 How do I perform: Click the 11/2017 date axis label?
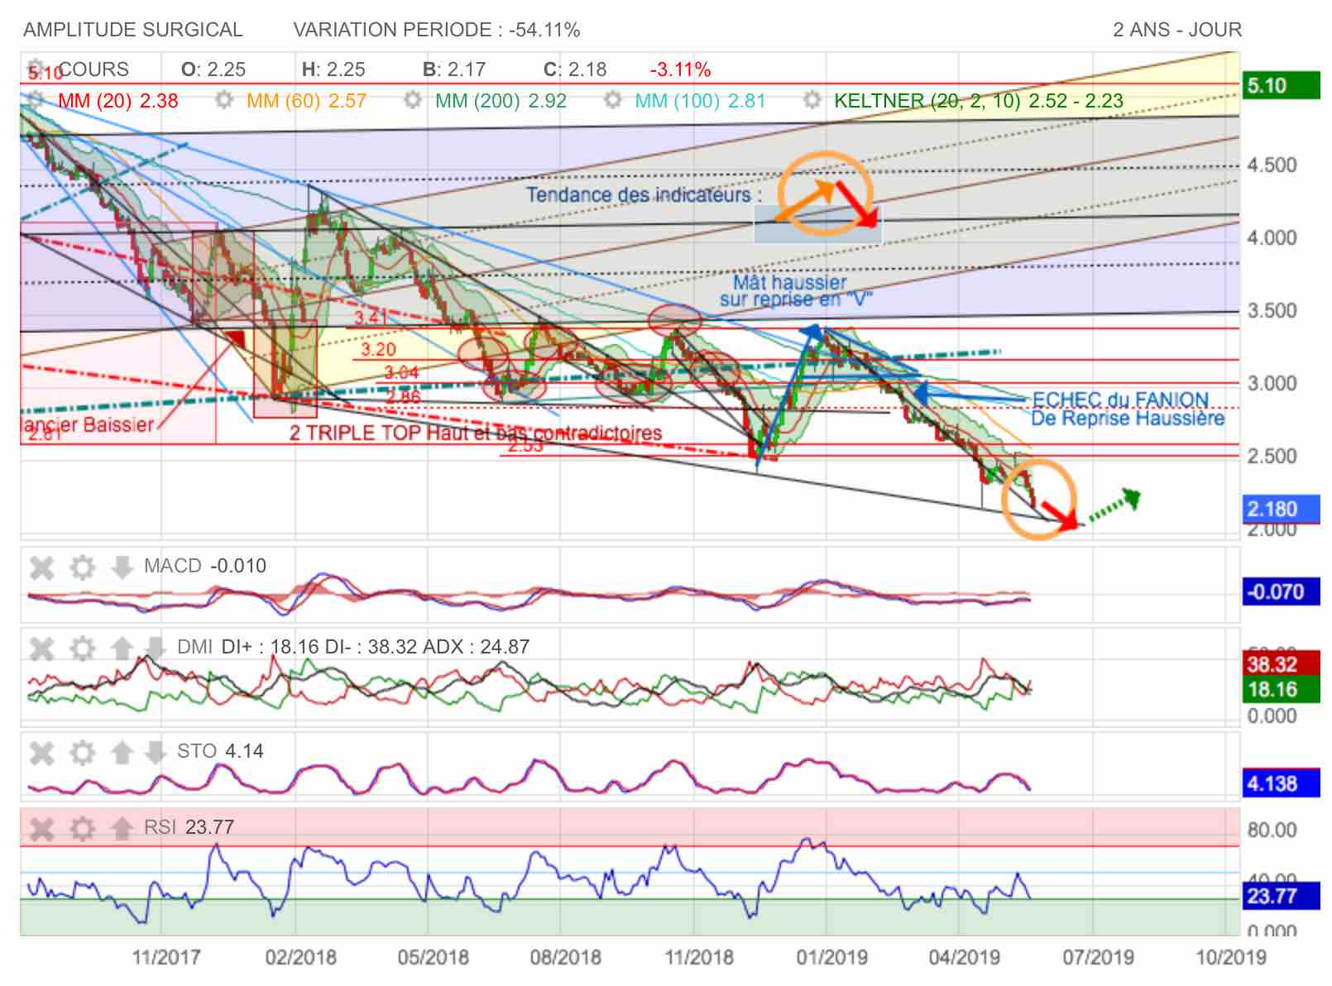[x=166, y=957]
